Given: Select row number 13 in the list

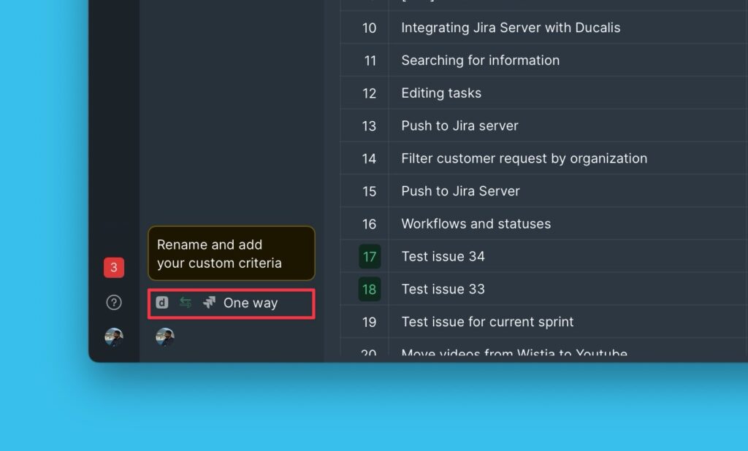Looking at the screenshot, I should (370, 126).
